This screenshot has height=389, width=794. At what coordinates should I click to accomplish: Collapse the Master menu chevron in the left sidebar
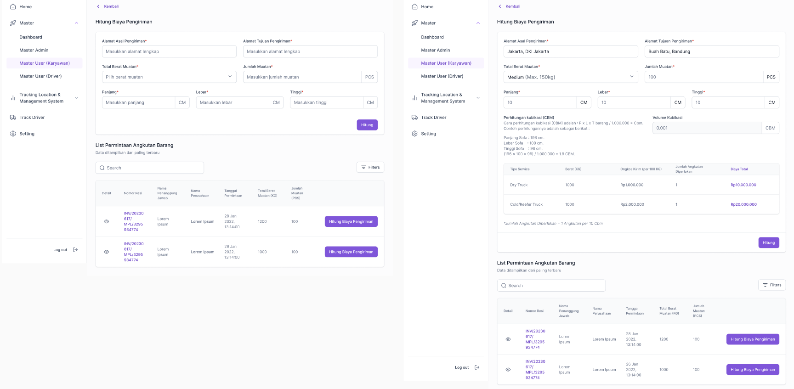76,23
